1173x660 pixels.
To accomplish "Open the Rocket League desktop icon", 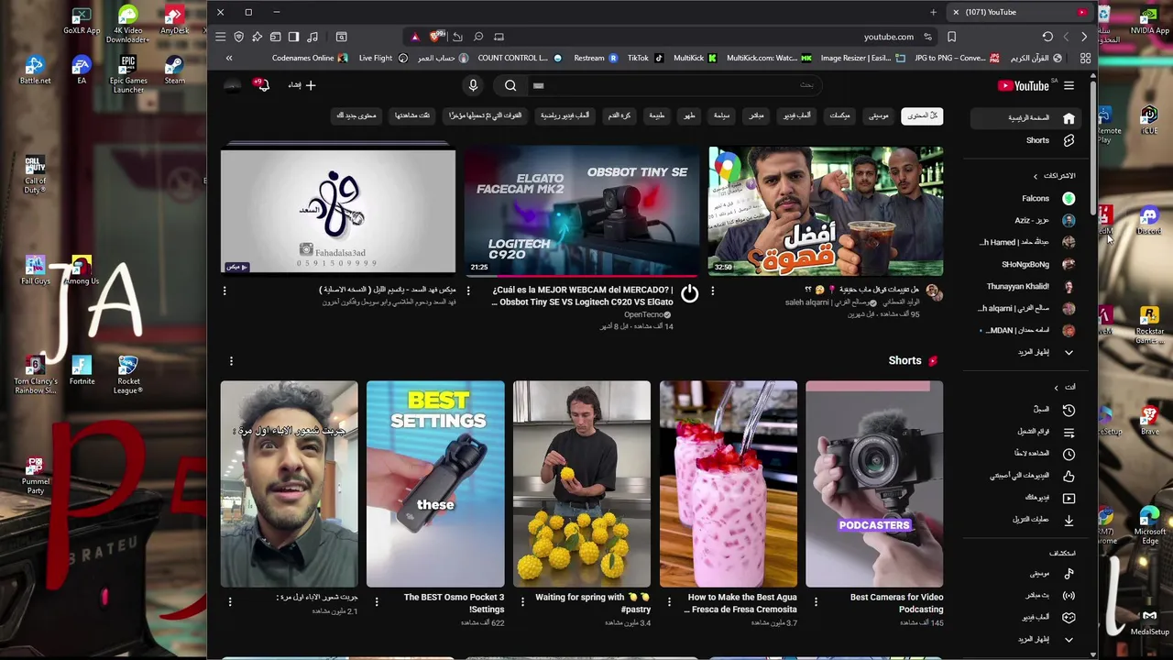I will 128,375.
